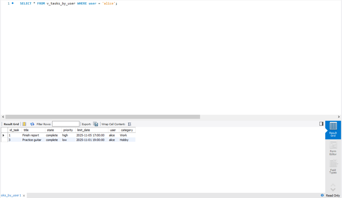Click the Read Only info icon

pos(322,195)
